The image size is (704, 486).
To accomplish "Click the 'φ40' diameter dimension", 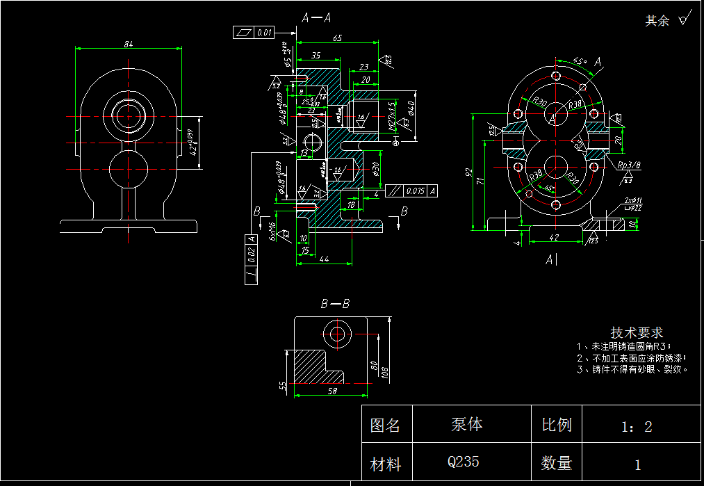I will pos(411,108).
